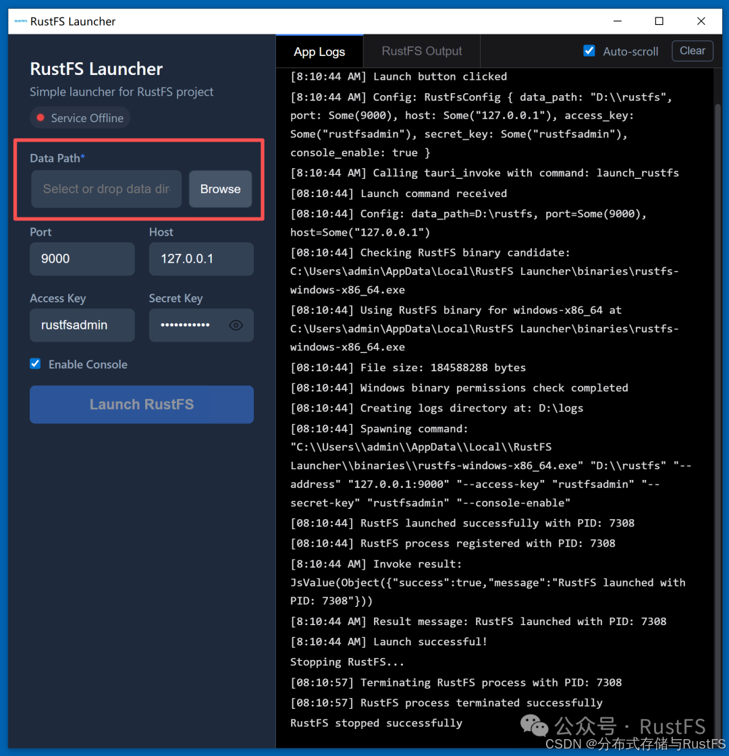Edit the Port field showing 9000
This screenshot has width=729, height=756.
(x=82, y=259)
